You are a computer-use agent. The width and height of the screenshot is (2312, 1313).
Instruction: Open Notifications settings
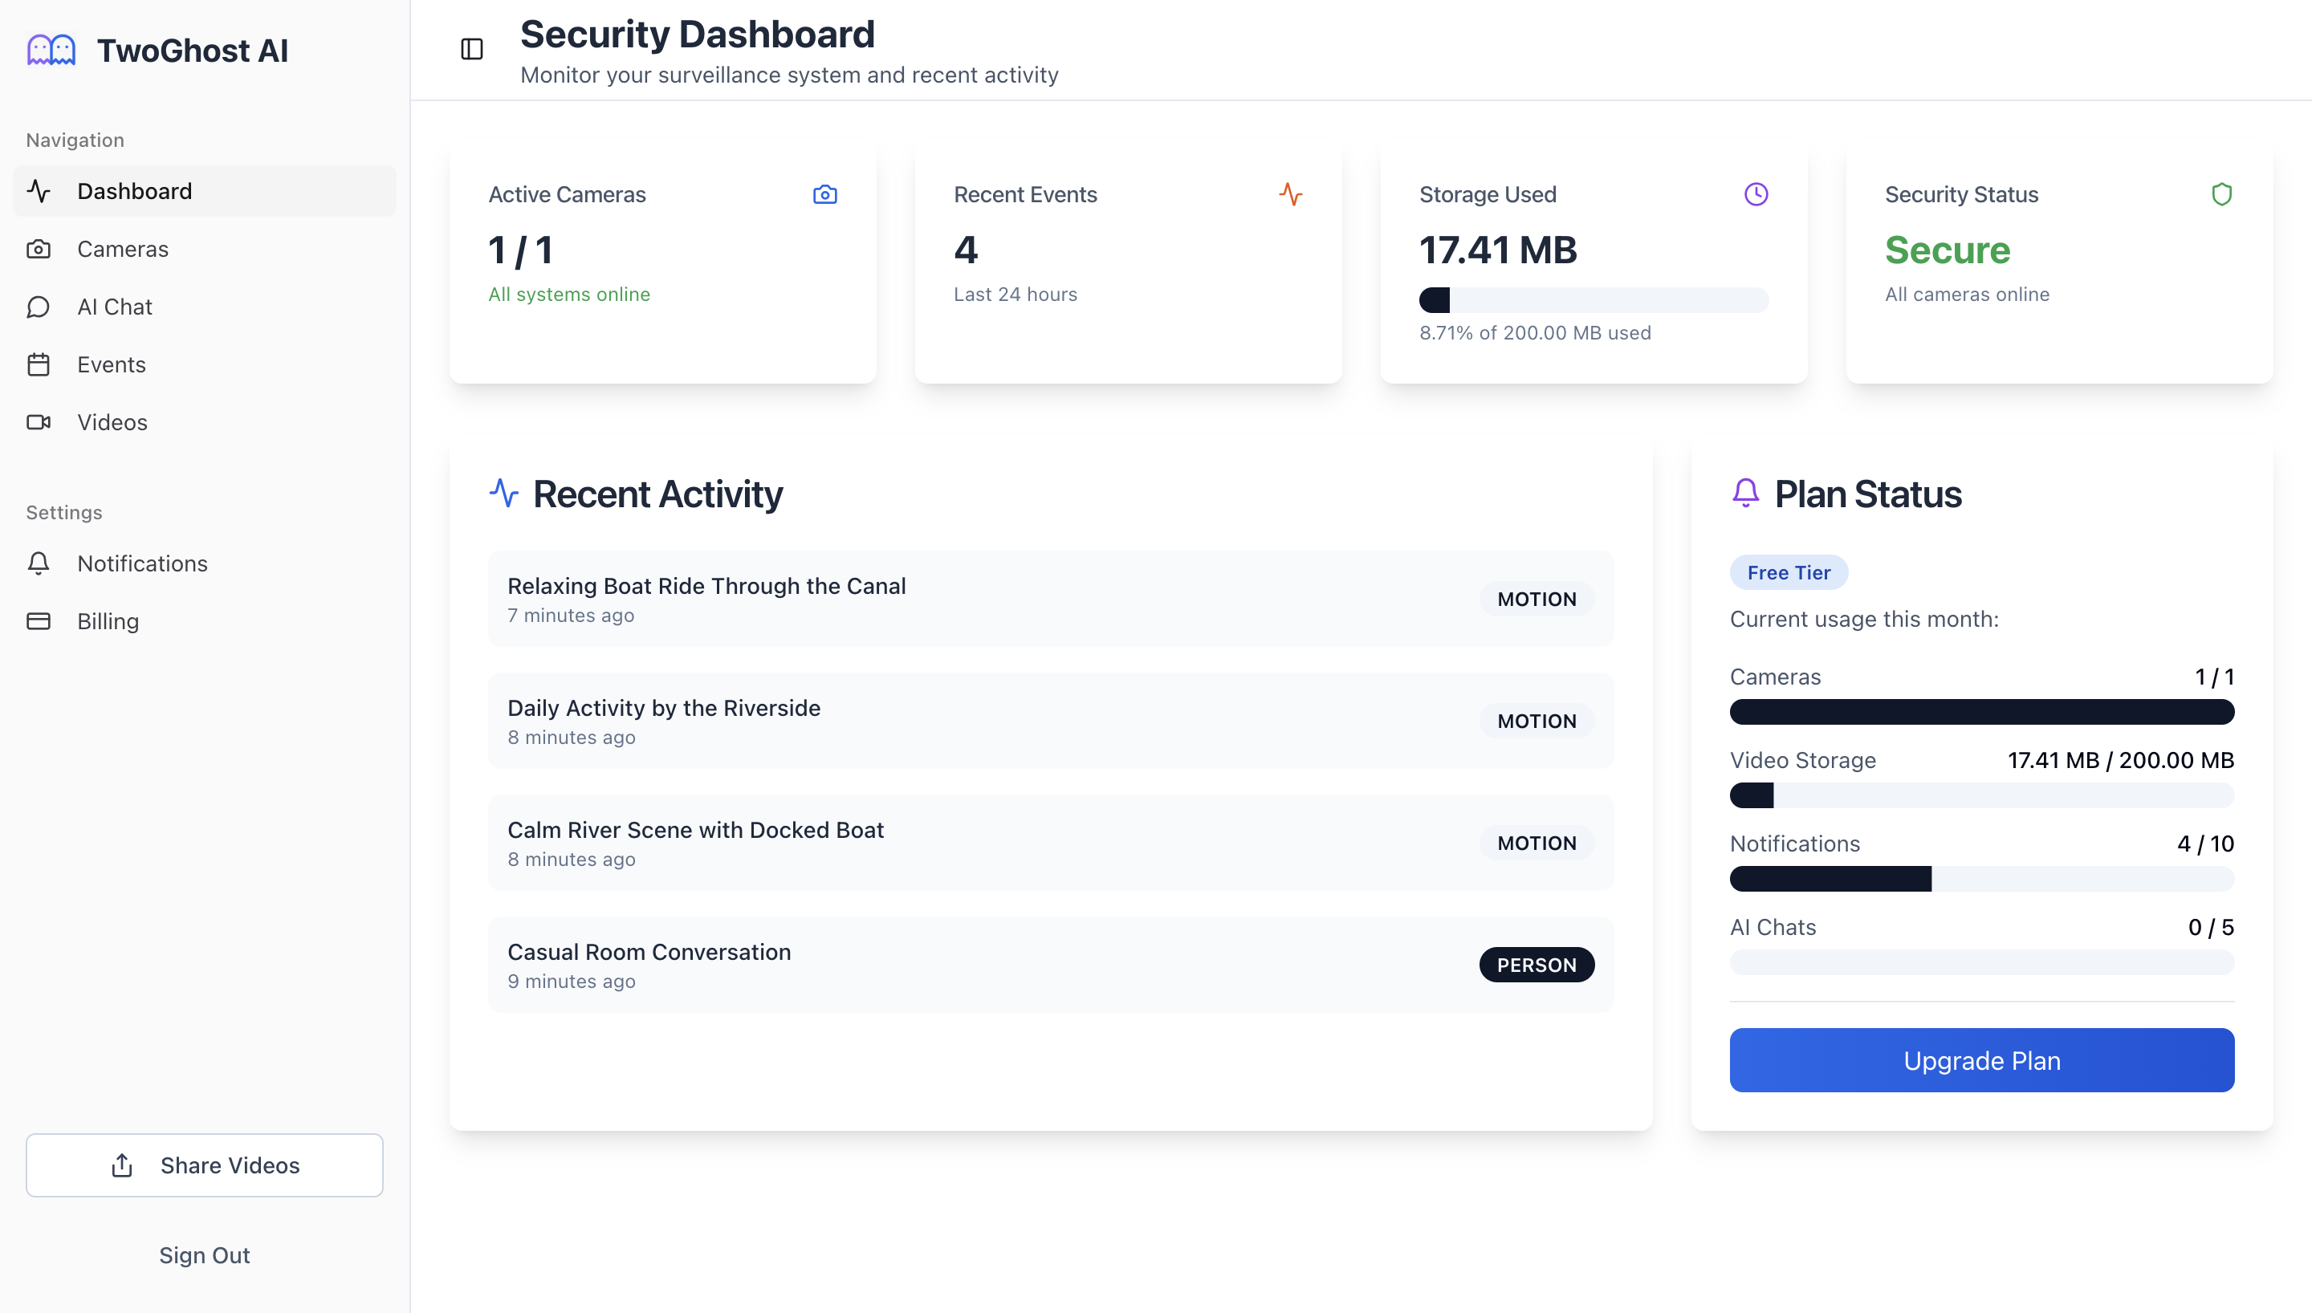pos(205,563)
